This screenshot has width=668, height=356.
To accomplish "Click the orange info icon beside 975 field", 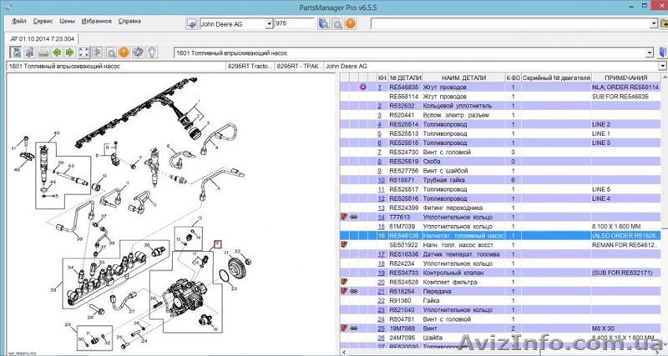I will click(349, 24).
